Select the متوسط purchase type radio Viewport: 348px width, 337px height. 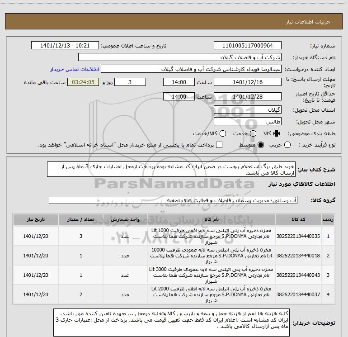click(x=261, y=145)
